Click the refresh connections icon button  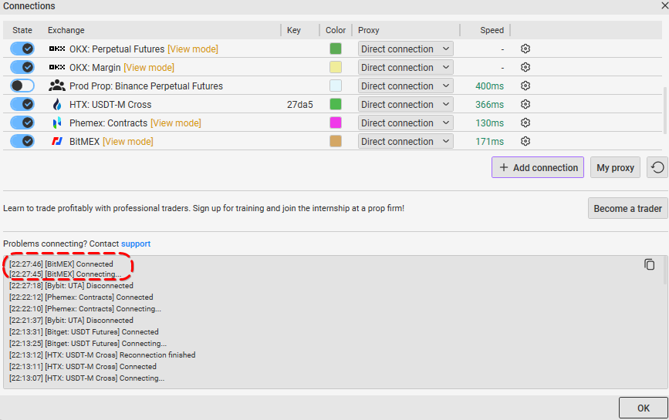tap(657, 167)
